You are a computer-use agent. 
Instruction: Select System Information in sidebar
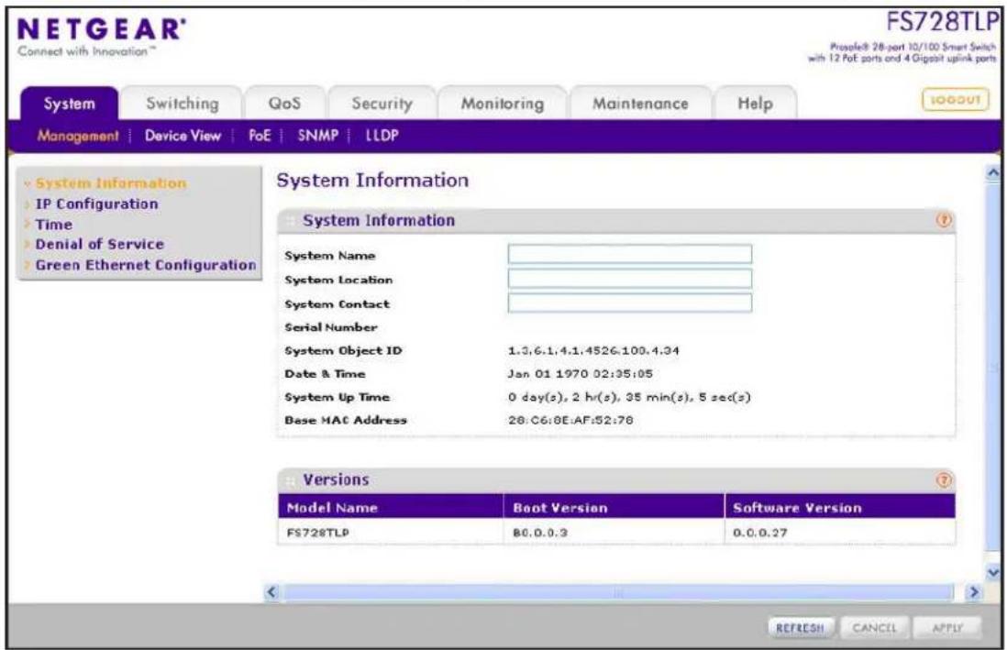(x=110, y=183)
